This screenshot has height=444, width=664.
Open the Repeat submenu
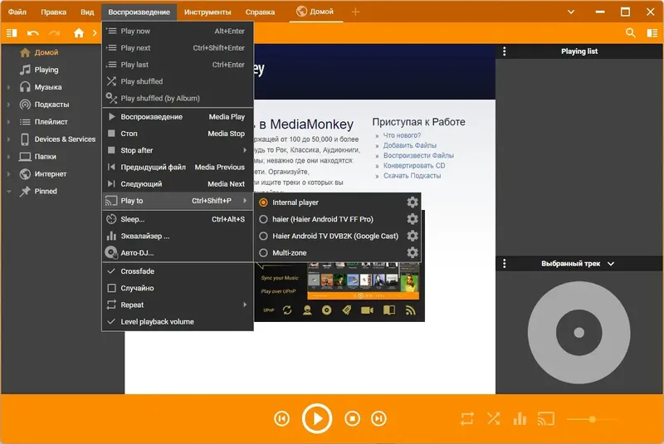pos(178,305)
